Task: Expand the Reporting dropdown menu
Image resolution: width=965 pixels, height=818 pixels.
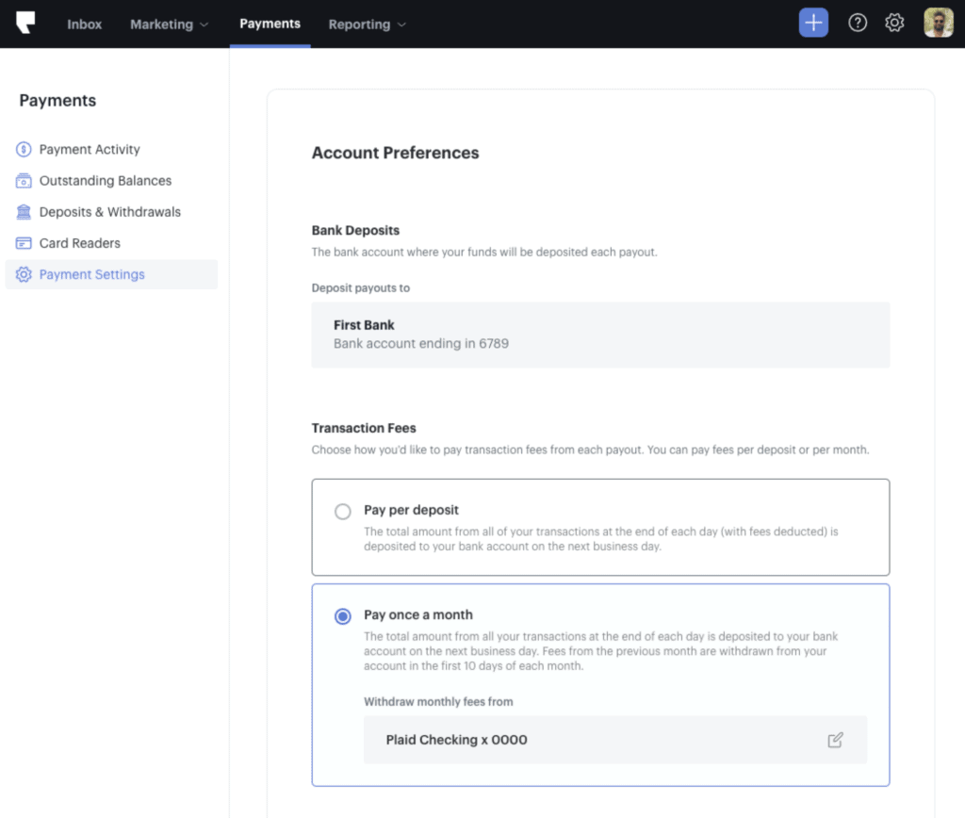Action: (x=367, y=25)
